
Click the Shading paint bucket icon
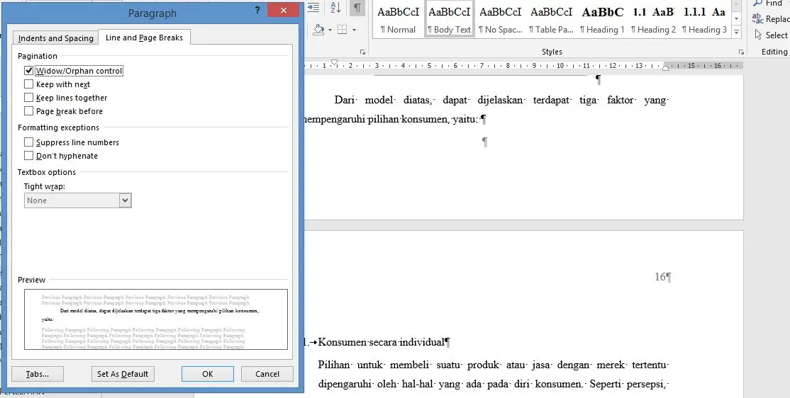(x=318, y=30)
